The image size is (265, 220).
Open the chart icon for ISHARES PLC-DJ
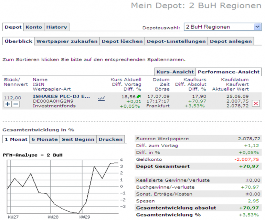(x=101, y=99)
